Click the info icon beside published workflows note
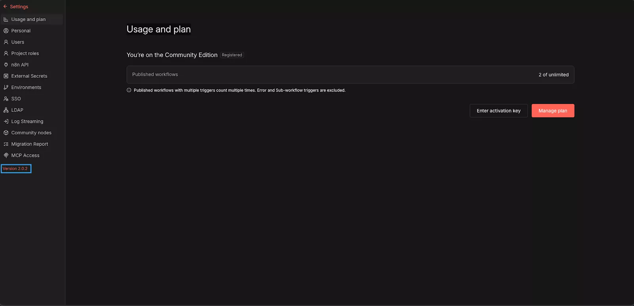The image size is (634, 306). click(x=129, y=90)
